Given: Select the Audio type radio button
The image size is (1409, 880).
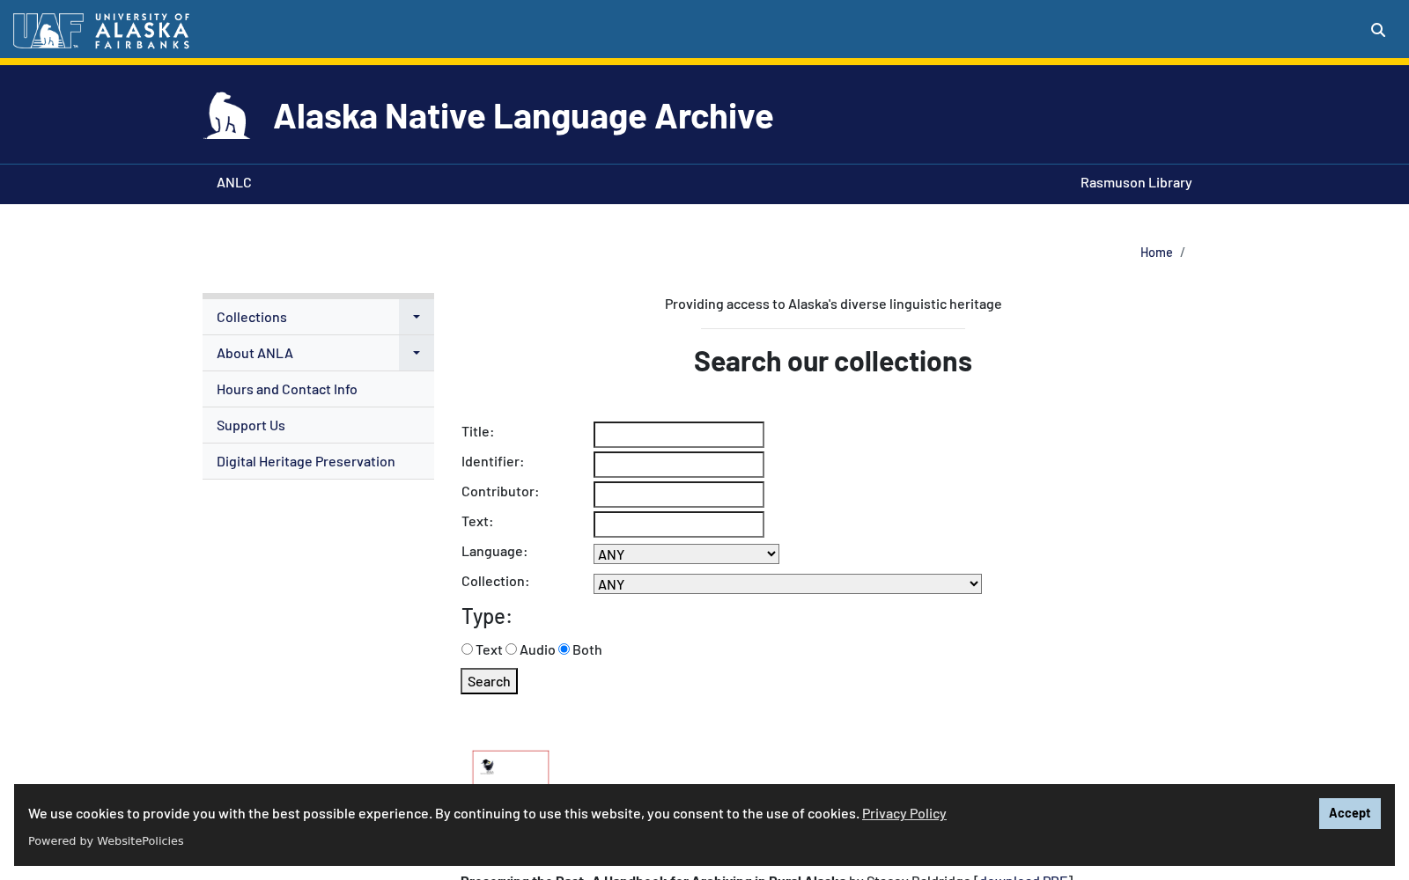Looking at the screenshot, I should click(511, 649).
